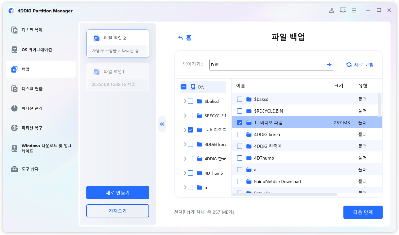Collapse the 1- 비디오 folder chevron

(x=185, y=130)
